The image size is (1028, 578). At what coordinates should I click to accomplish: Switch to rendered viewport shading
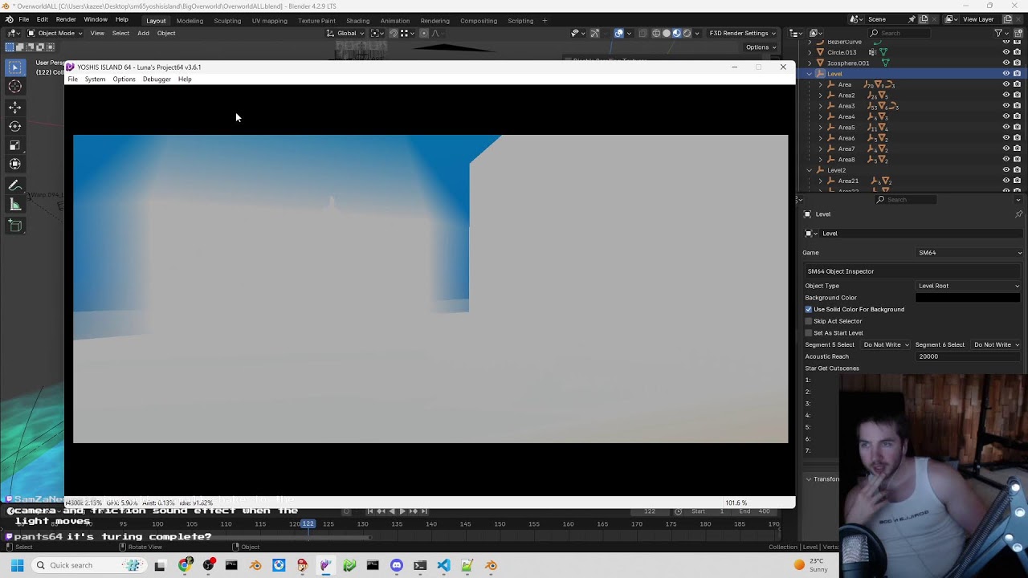[x=687, y=33]
